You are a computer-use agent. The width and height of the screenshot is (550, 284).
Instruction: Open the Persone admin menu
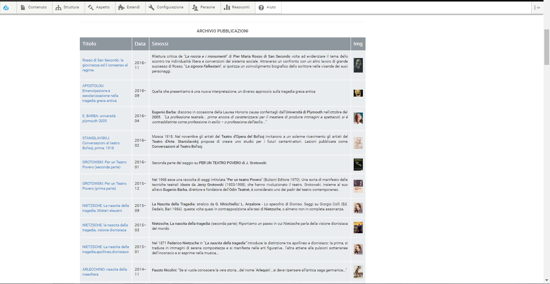click(x=204, y=7)
